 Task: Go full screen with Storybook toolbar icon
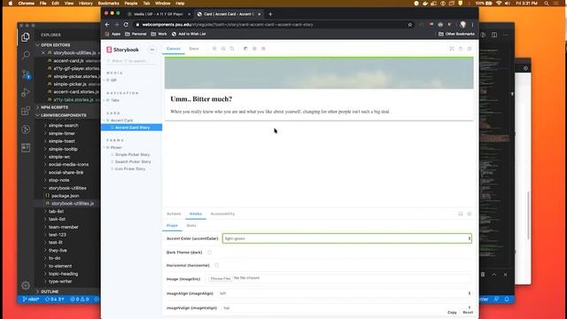pos(452,49)
